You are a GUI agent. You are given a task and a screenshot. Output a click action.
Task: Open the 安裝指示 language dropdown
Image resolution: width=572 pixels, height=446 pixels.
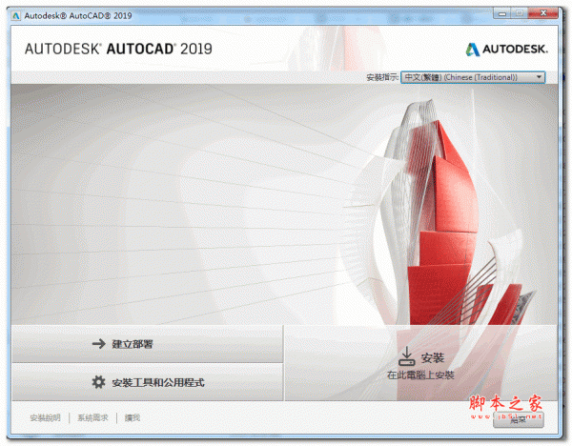(x=473, y=77)
